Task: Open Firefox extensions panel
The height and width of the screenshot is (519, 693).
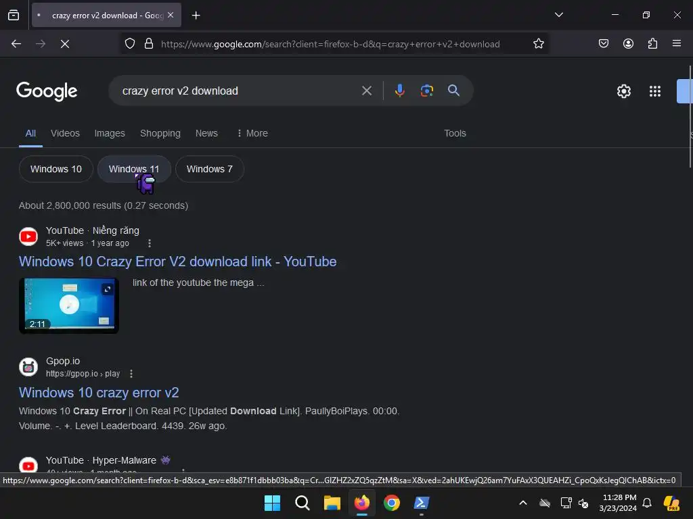Action: point(652,43)
